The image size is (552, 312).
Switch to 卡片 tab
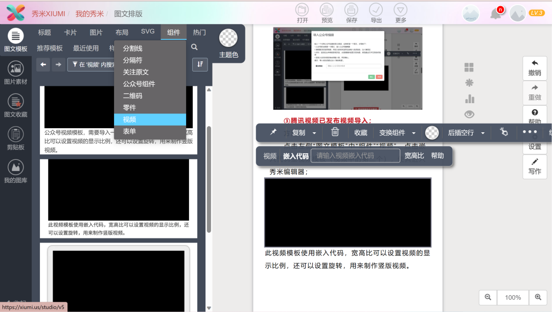pyautogui.click(x=70, y=32)
